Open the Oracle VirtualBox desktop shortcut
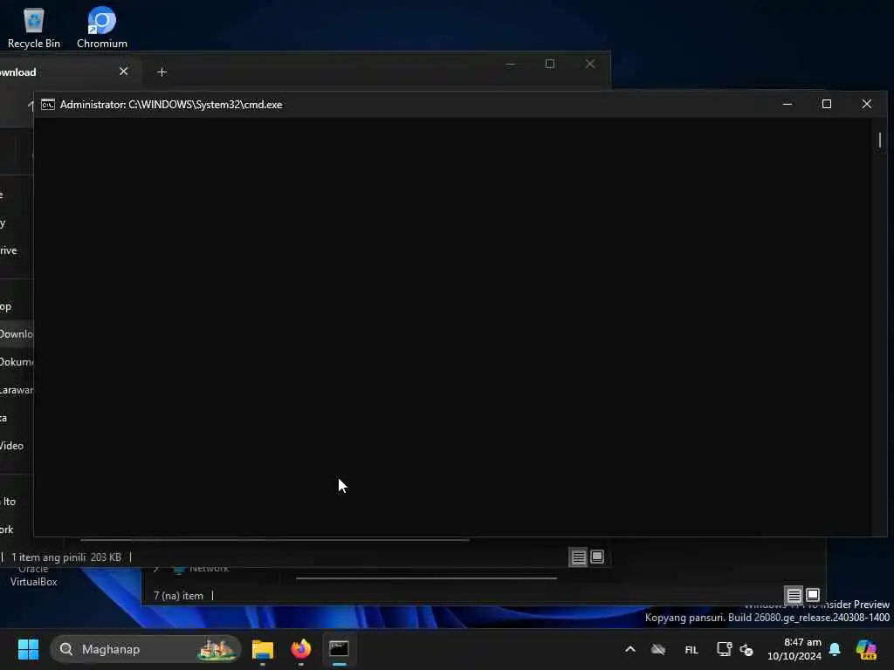The image size is (894, 670). (34, 576)
